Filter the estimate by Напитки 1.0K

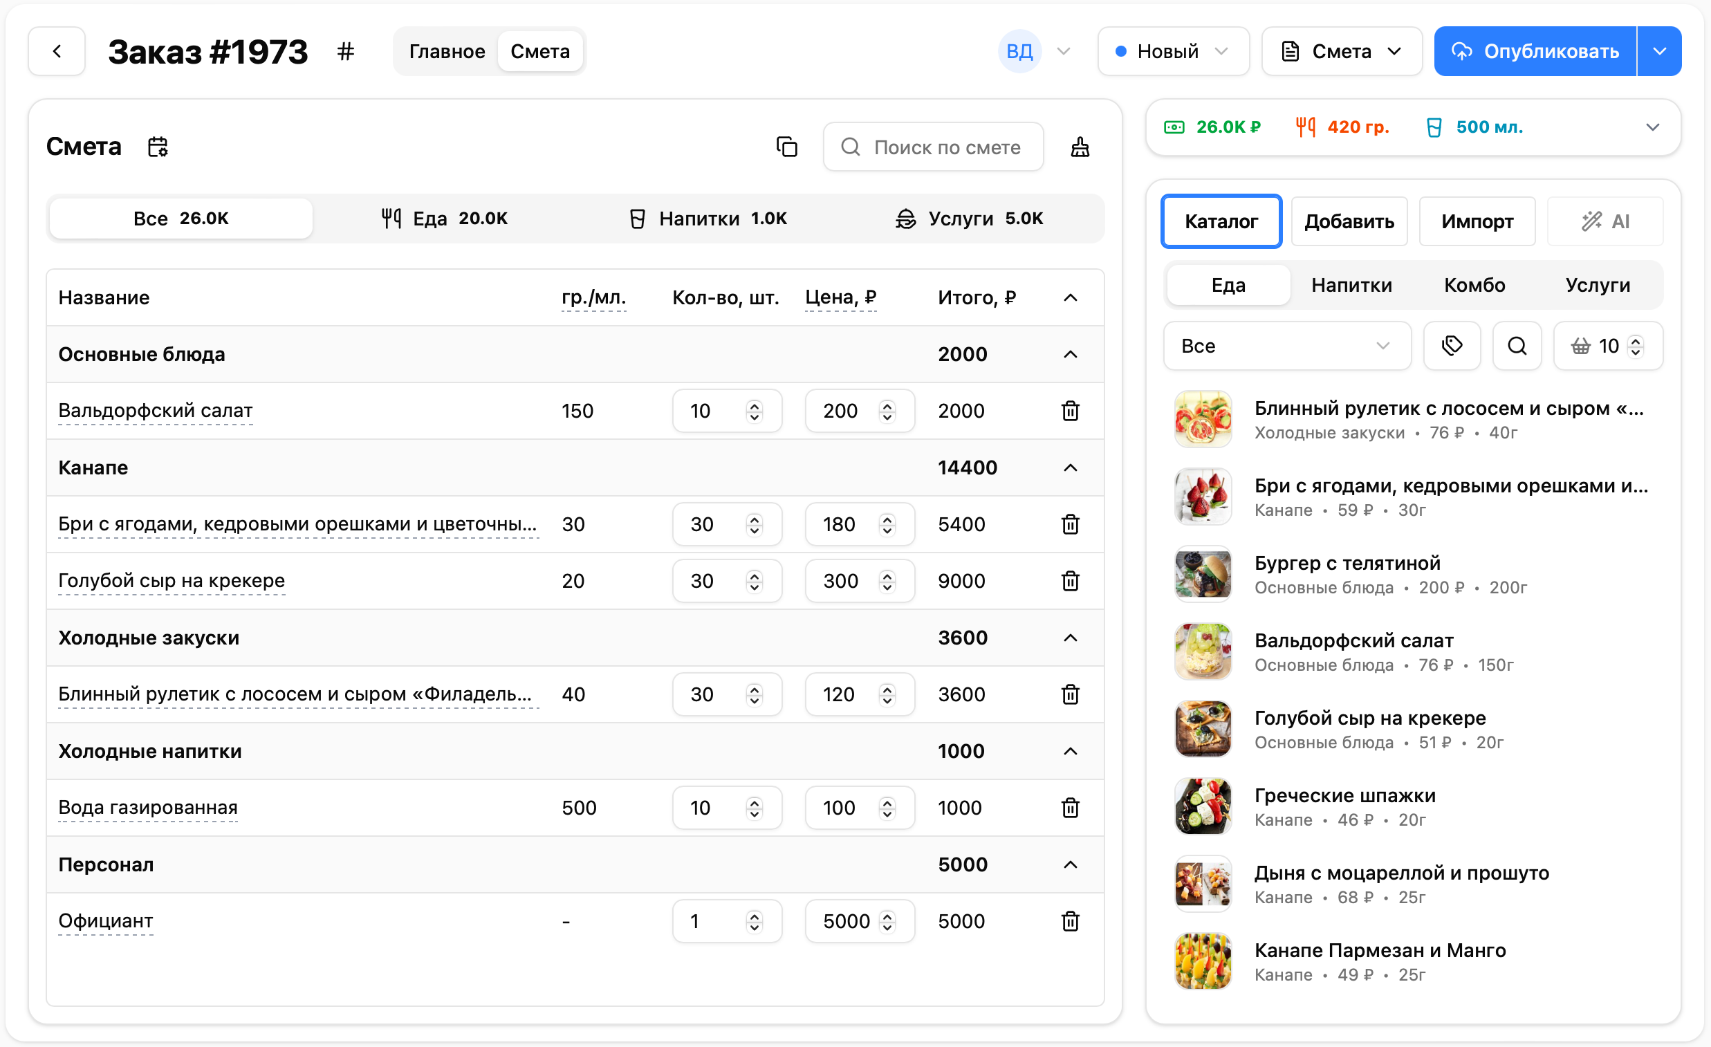pos(708,219)
